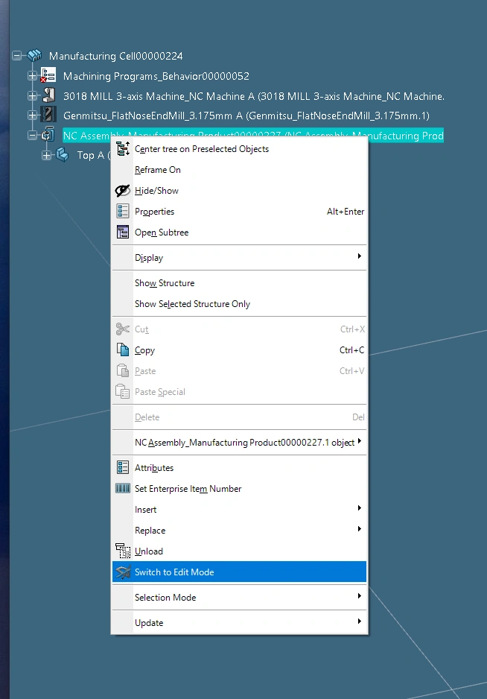
Task: Click the Top A part icon
Action: click(x=63, y=155)
